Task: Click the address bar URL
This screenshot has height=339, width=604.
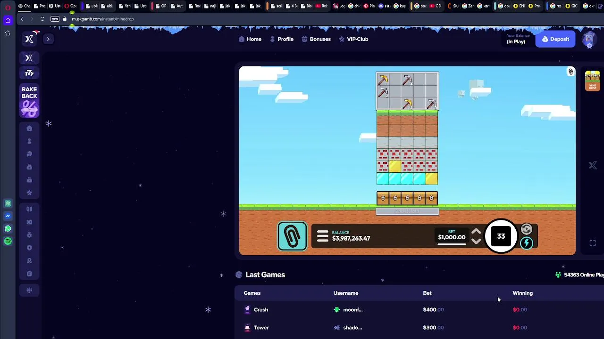Action: pos(103,19)
